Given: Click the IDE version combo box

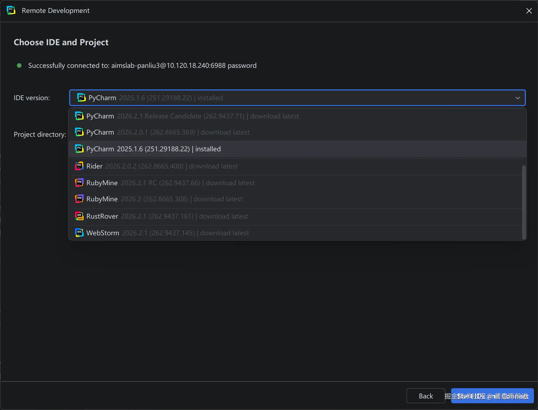Looking at the screenshot, I should [x=297, y=98].
